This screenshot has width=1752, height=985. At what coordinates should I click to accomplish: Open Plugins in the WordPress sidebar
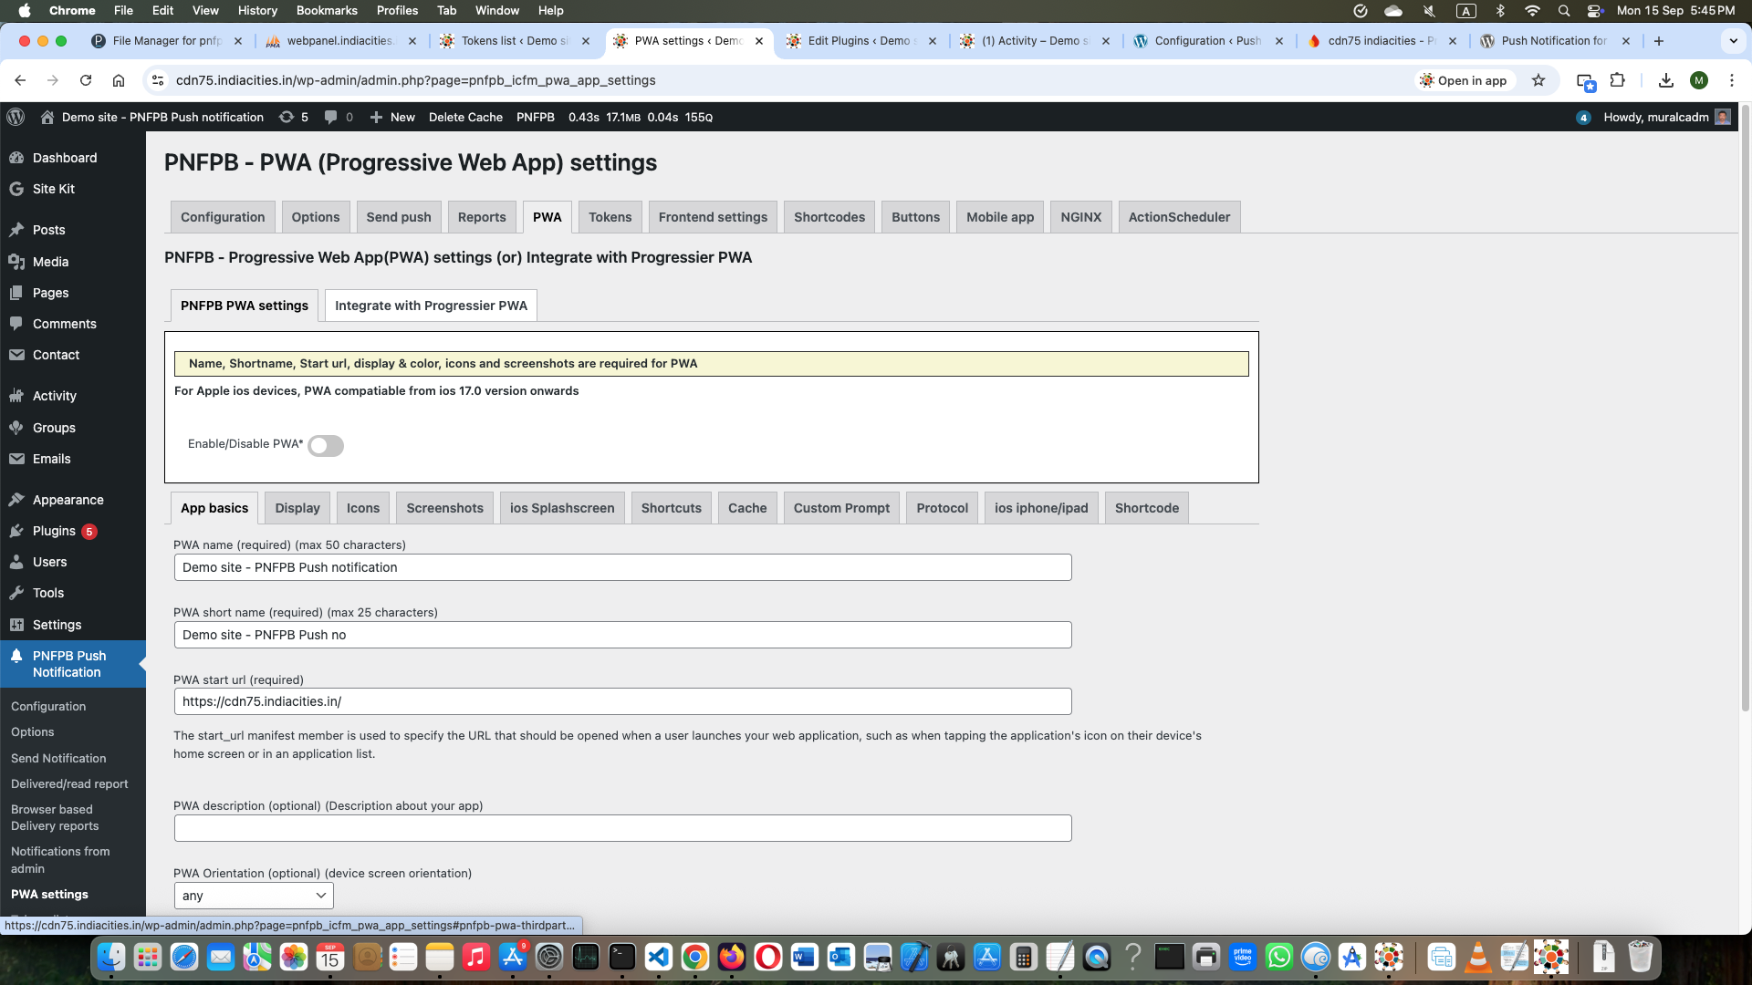tap(54, 531)
